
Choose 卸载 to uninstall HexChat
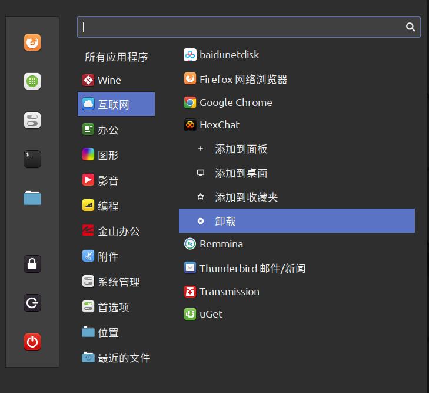coord(297,221)
